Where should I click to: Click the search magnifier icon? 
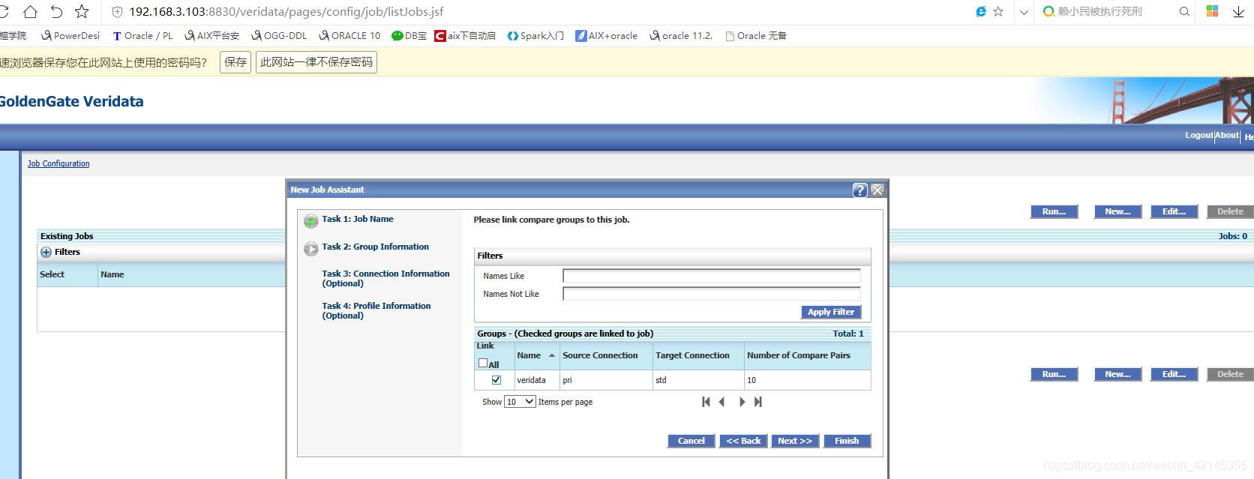(1185, 11)
